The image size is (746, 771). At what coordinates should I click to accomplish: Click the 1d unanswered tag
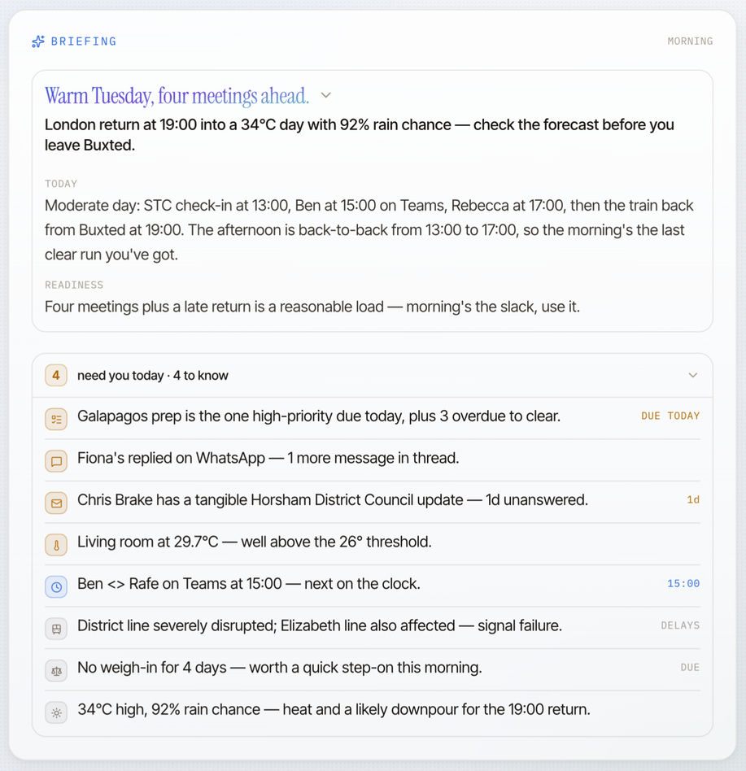click(693, 499)
